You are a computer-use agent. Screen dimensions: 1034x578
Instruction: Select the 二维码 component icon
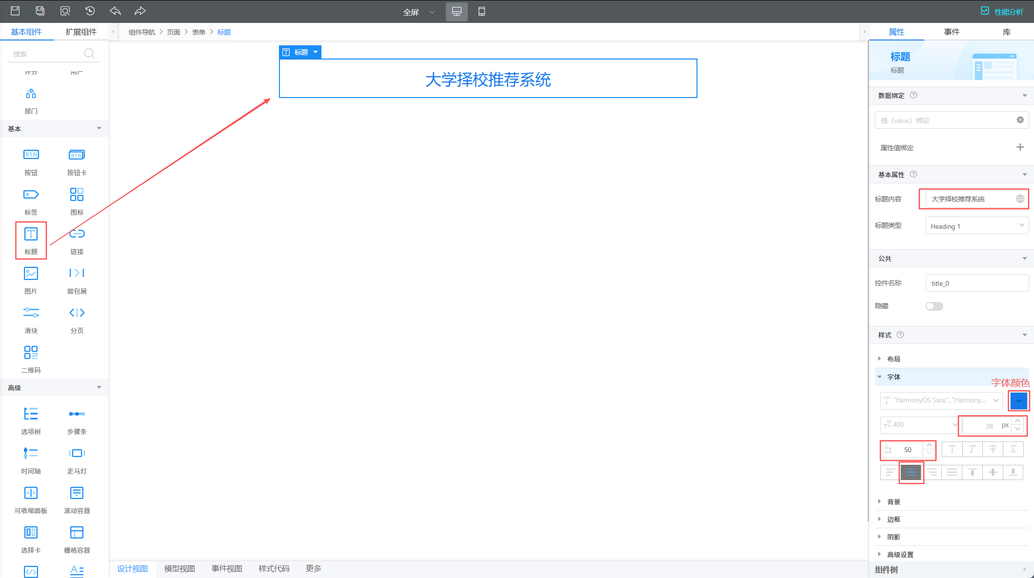tap(31, 353)
